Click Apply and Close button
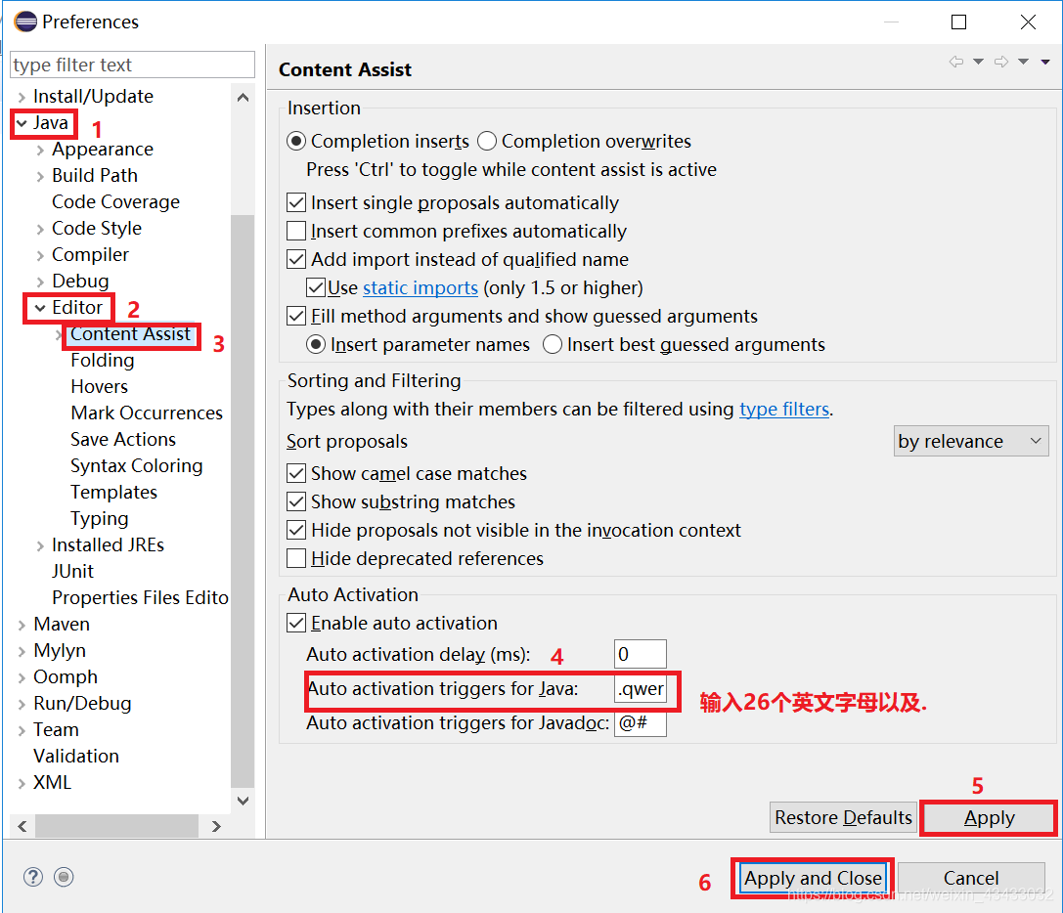The width and height of the screenshot is (1063, 913). pos(813,879)
